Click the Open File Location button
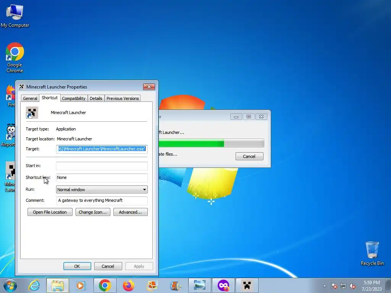 click(x=50, y=212)
